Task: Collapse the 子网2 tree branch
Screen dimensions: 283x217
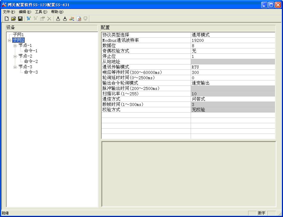Action: [x=10, y=40]
